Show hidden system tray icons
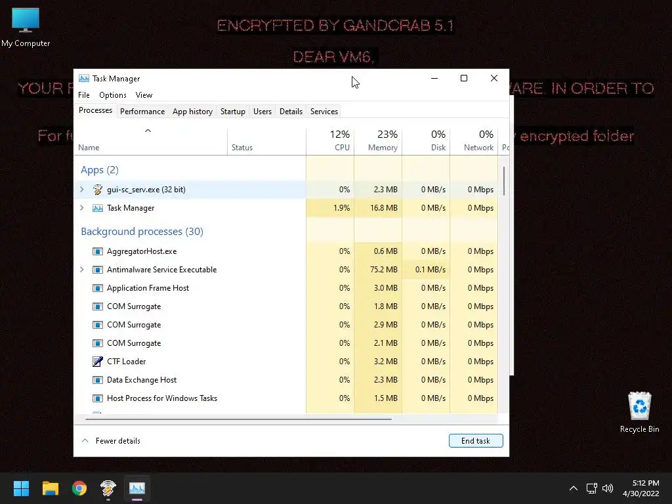The image size is (672, 504). [574, 488]
